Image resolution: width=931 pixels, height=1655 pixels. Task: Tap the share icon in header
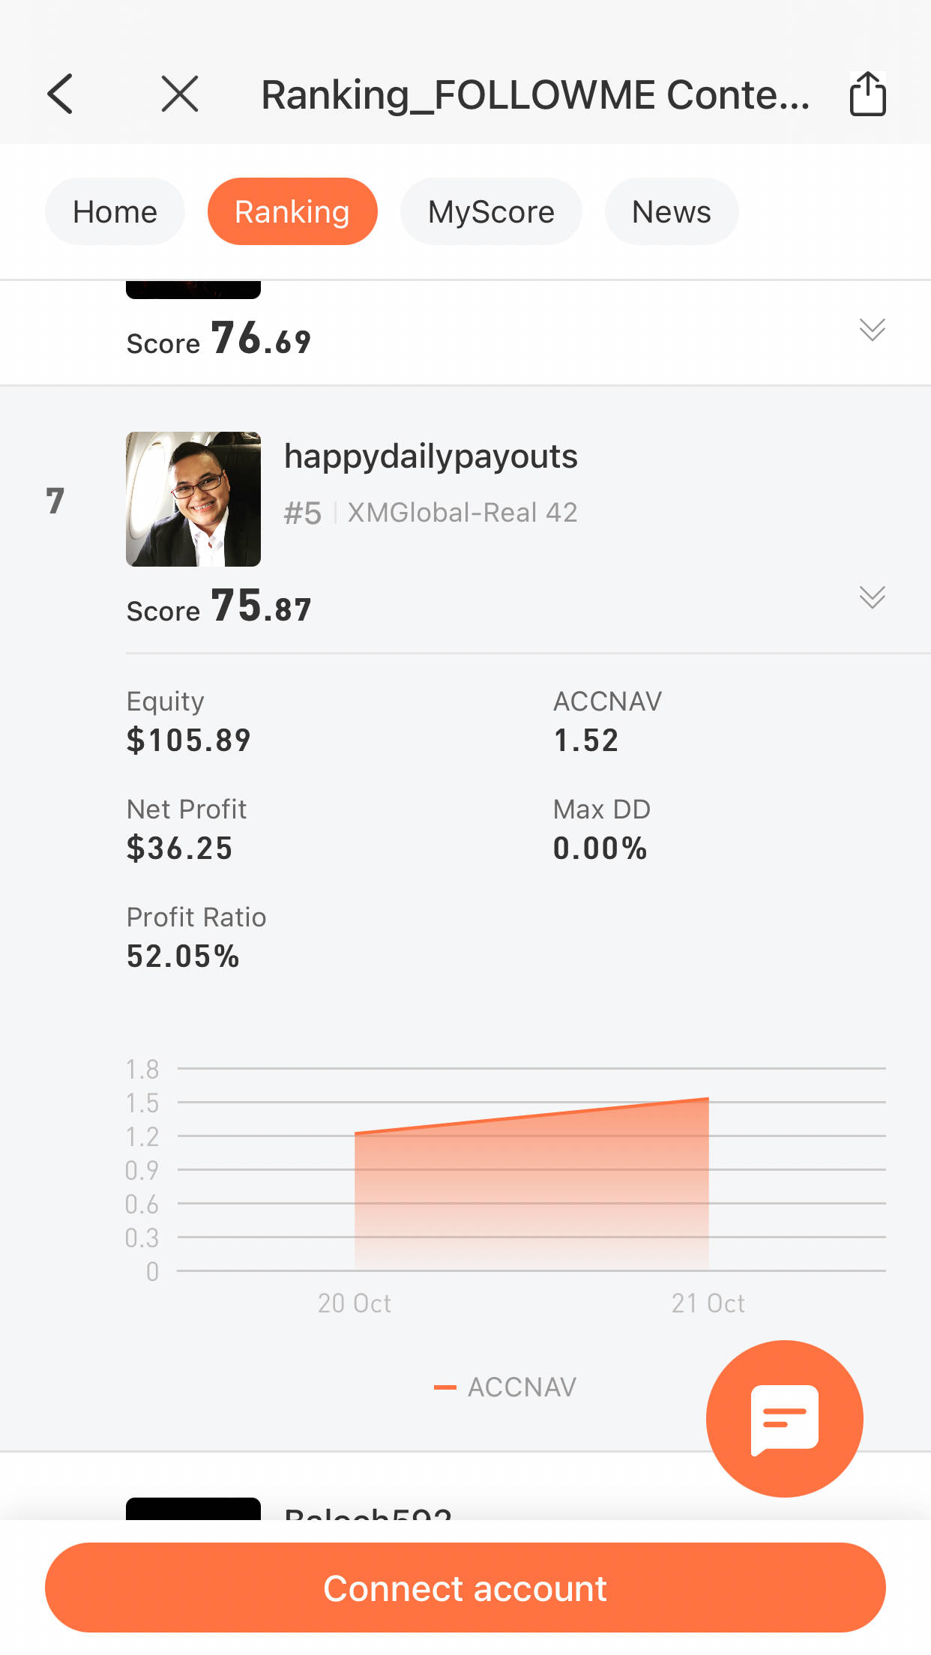pos(867,94)
